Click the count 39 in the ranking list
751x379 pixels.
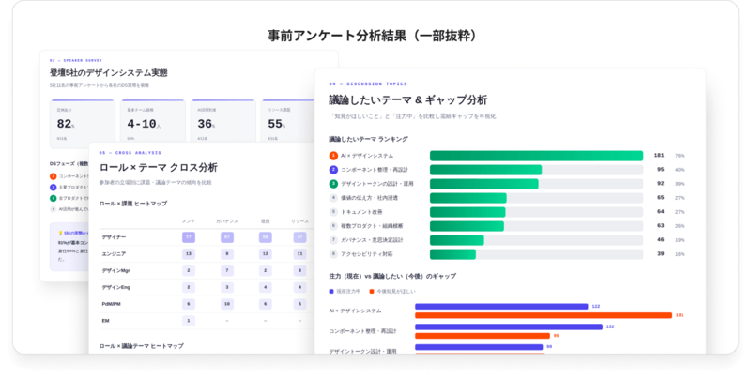[x=661, y=254]
